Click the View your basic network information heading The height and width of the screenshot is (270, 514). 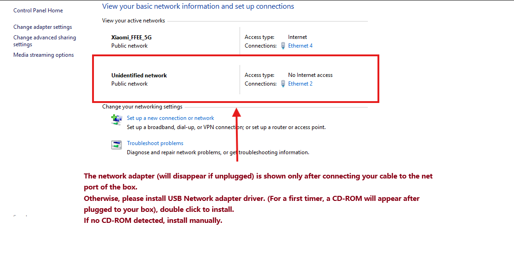click(198, 6)
